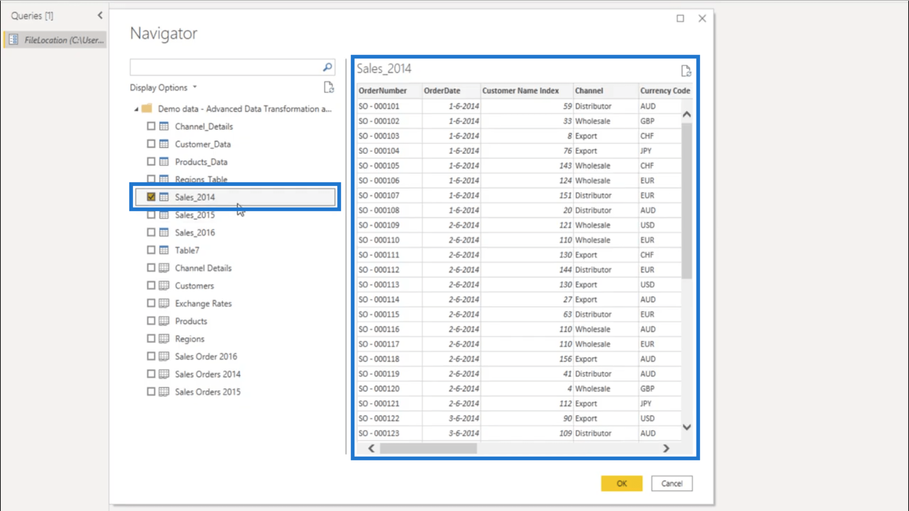The height and width of the screenshot is (511, 909).
Task: Select Sales_2015 from Navigator tree
Action: coord(194,215)
